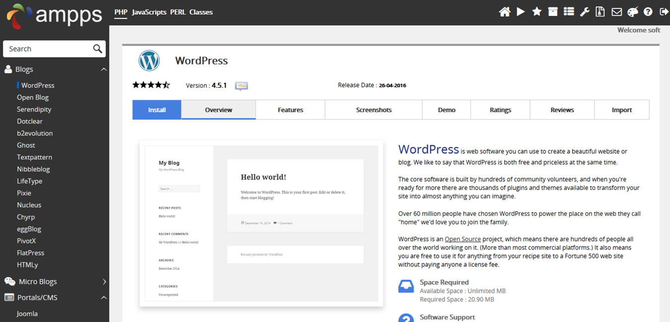Select eggBlog in the sidebar
This screenshot has width=670, height=322.
(29, 229)
